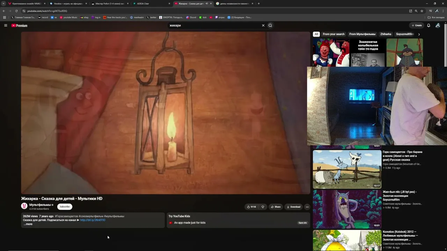Open the Мультфильмы channel avatar
The height and width of the screenshot is (251, 447).
click(x=24, y=206)
